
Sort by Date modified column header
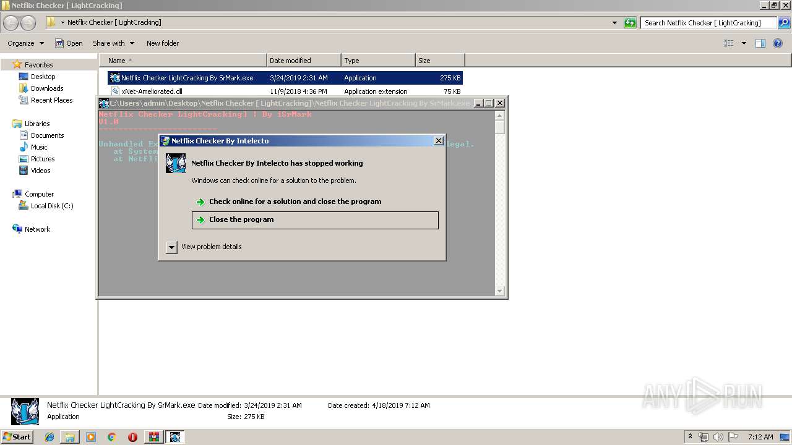click(x=304, y=61)
